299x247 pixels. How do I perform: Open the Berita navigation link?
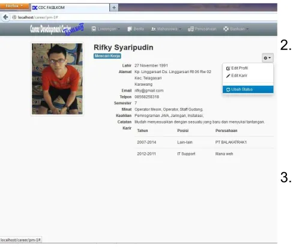coord(136,29)
